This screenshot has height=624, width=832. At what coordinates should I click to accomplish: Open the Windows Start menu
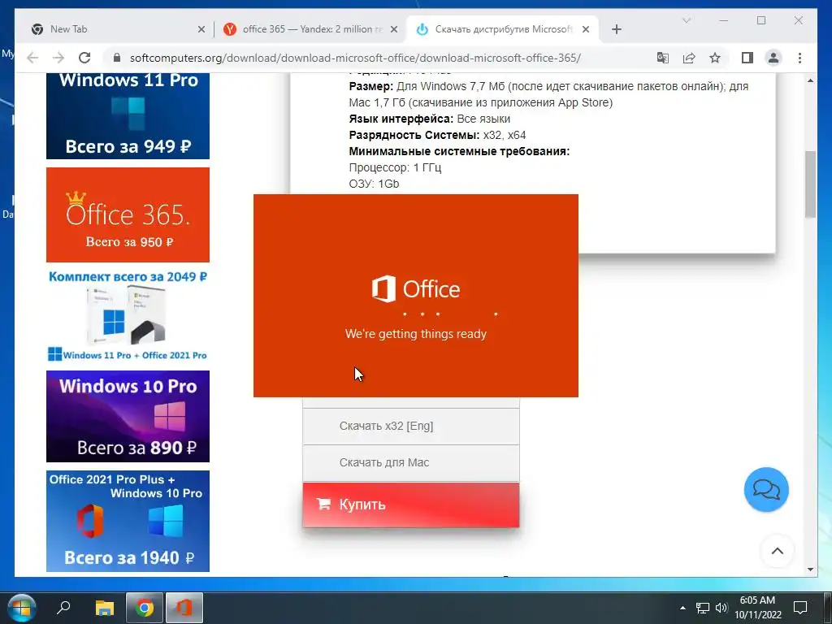pyautogui.click(x=20, y=608)
